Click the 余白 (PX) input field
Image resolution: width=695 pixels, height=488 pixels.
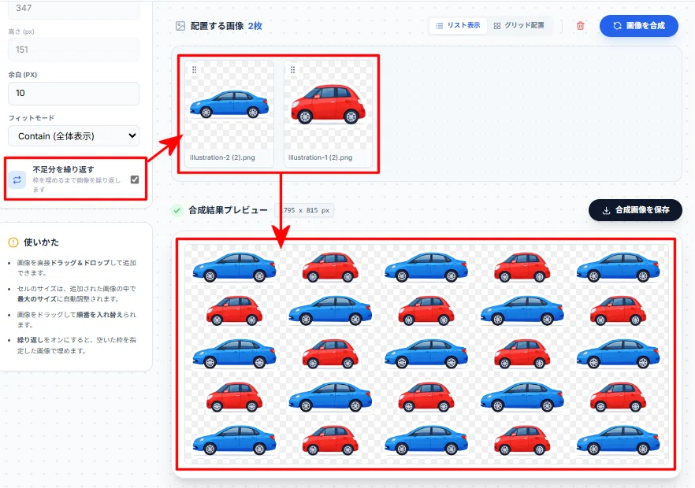[73, 93]
